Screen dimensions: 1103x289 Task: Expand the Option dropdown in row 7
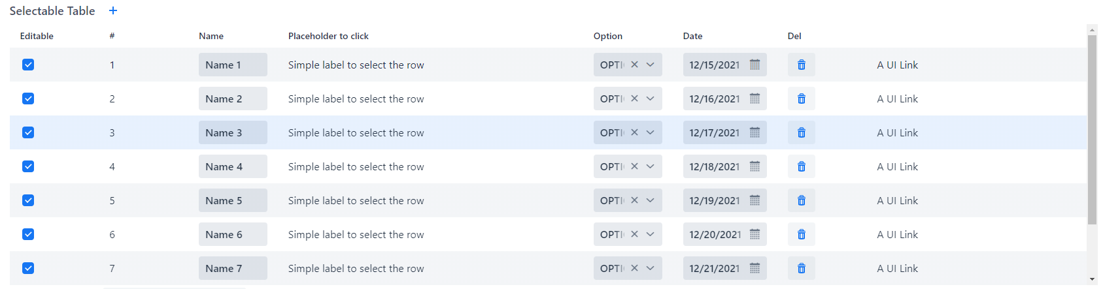(x=651, y=268)
